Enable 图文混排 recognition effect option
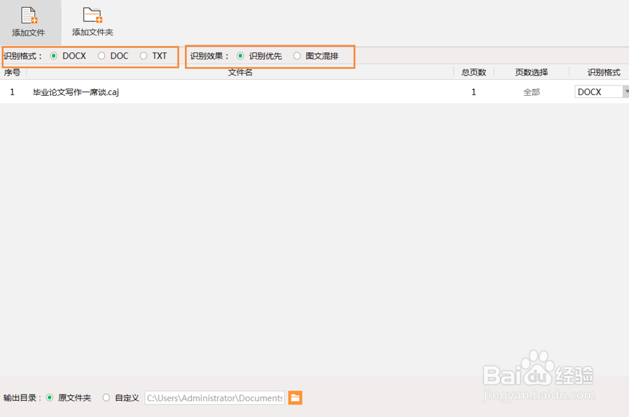 [296, 56]
